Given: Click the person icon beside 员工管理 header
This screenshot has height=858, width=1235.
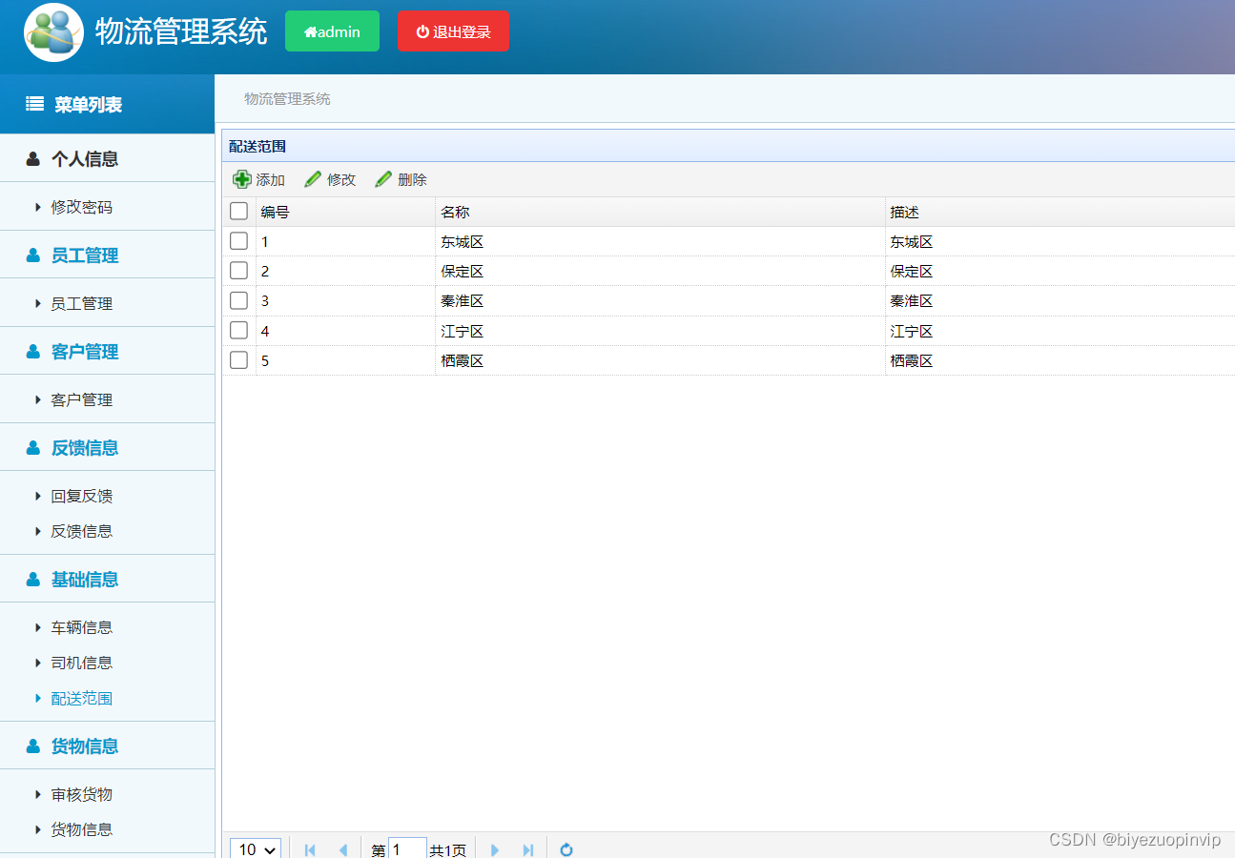Looking at the screenshot, I should coord(33,255).
